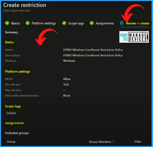
Task: Click the Group column header
Action: point(11,142)
